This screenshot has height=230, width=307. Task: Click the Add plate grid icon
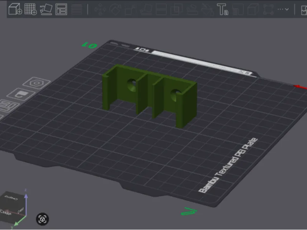click(x=31, y=9)
